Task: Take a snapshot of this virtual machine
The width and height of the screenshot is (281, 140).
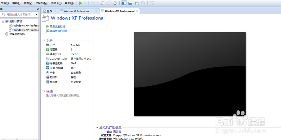Action: (102, 3)
